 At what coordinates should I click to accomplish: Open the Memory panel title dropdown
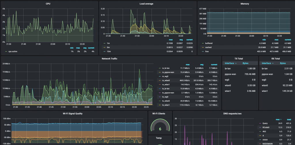click(x=245, y=4)
